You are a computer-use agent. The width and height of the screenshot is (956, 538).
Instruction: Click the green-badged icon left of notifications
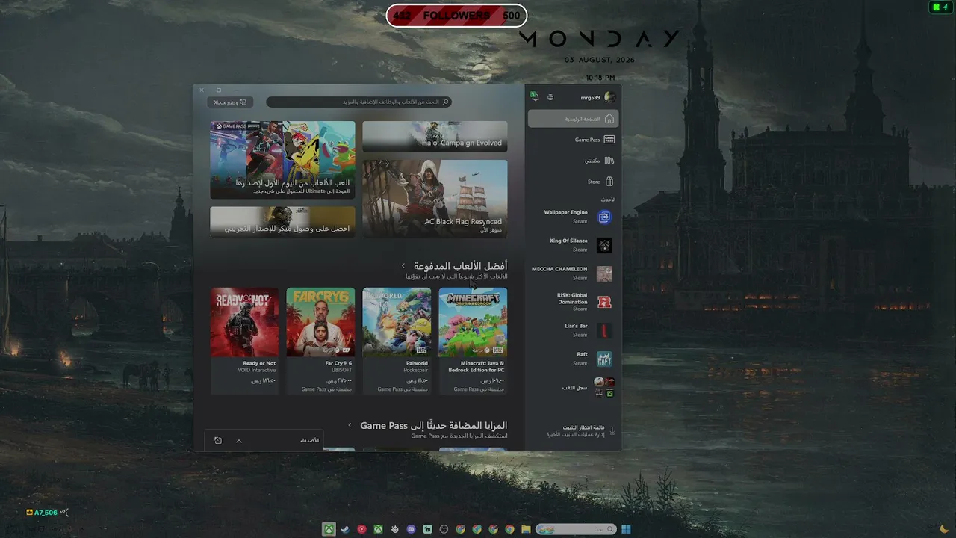(535, 96)
